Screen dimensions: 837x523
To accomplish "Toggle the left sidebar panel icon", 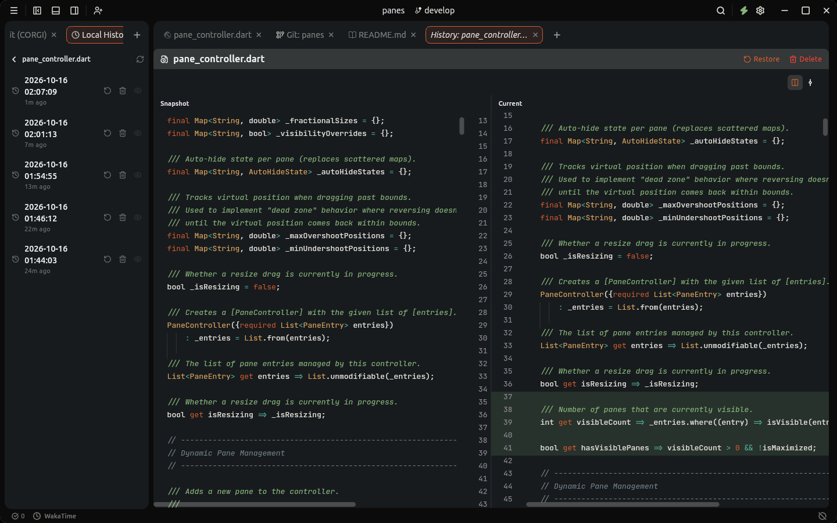I will (x=37, y=10).
